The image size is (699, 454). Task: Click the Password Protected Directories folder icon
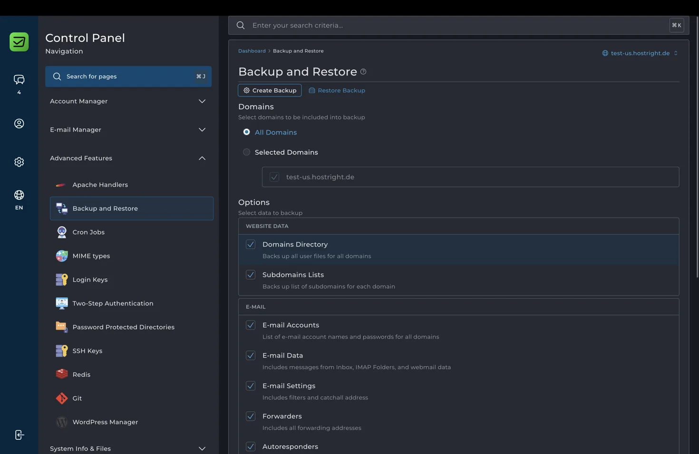62,327
